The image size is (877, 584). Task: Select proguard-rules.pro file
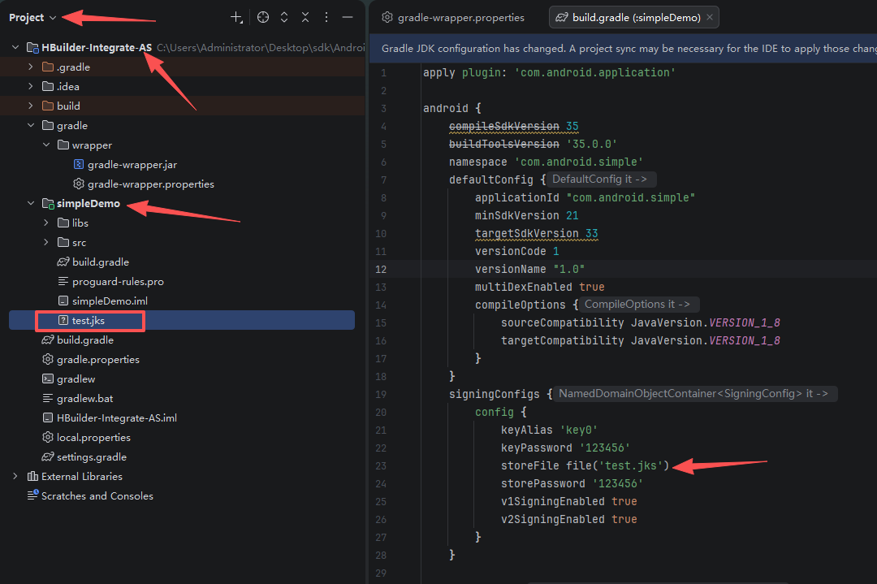[x=118, y=281]
